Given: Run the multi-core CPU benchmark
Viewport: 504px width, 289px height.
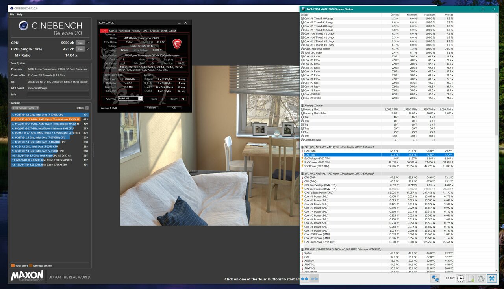Looking at the screenshot, I should 80,43.
